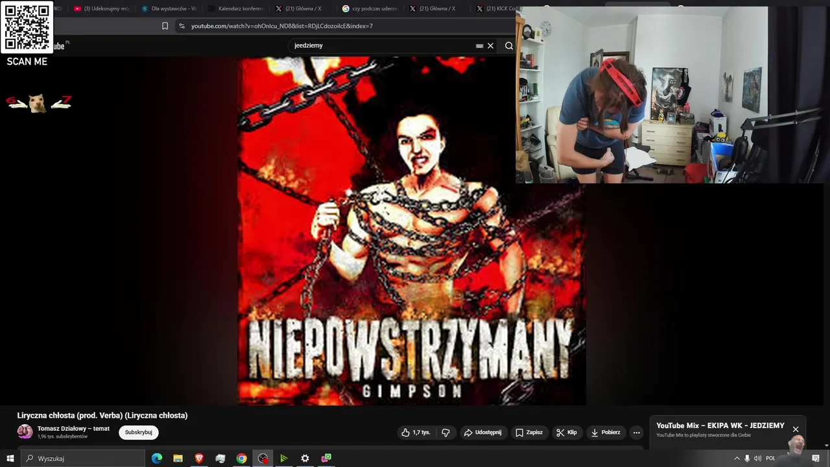830x467 pixels.
Task: Like the video (1,7 tys.)
Action: click(x=416, y=433)
